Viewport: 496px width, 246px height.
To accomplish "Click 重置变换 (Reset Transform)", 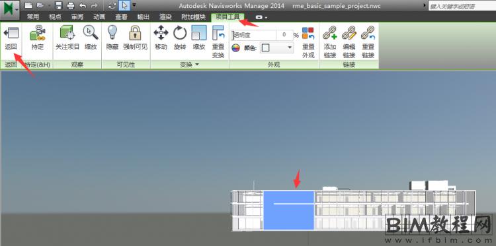I will [218, 42].
